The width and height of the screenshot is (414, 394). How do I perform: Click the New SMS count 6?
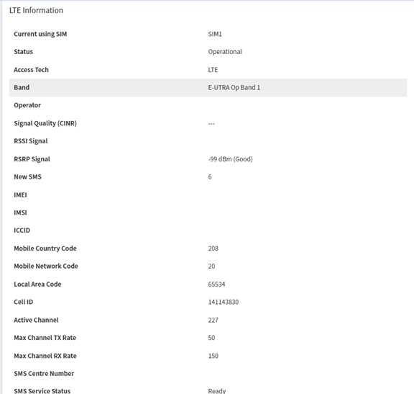210,176
